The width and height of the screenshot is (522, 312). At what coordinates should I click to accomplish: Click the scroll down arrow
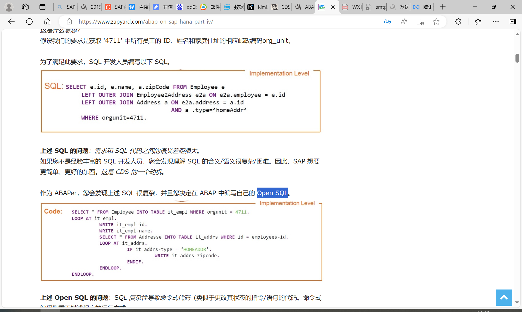517,302
